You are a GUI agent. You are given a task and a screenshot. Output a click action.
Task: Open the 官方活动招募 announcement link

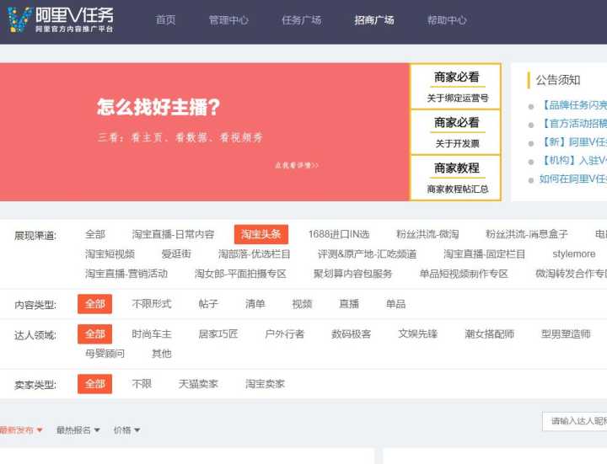click(573, 123)
